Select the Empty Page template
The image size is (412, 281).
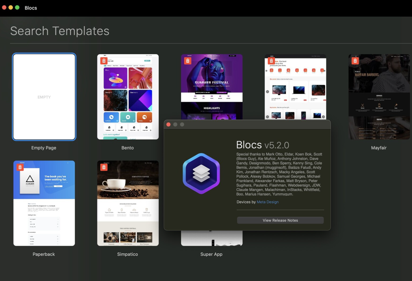44,97
